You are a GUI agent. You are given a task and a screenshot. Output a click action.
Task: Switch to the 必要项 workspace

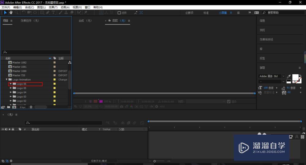189,13
